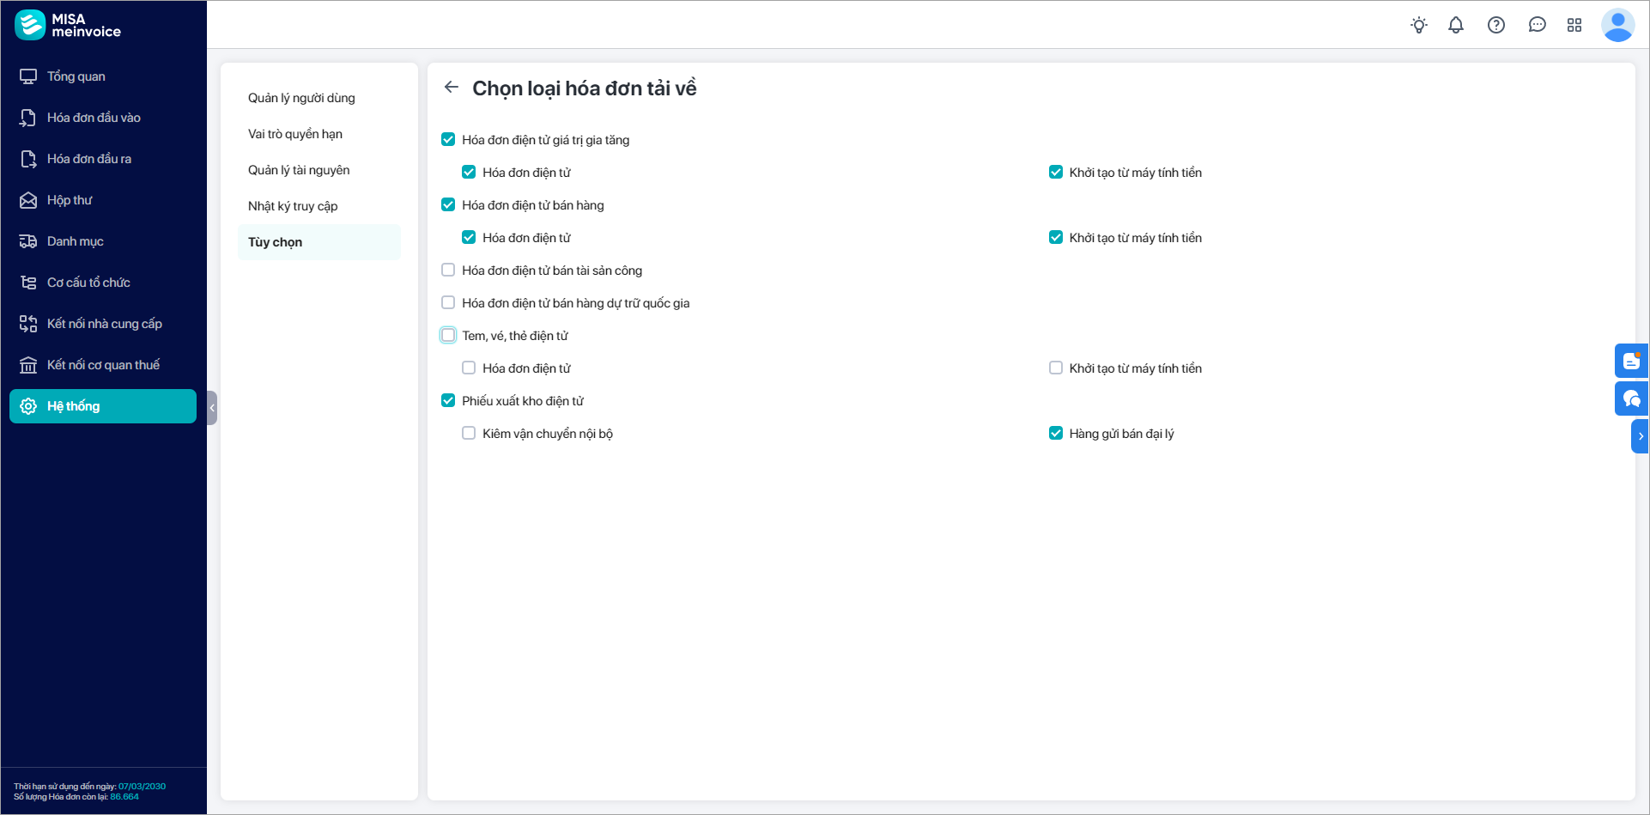Open the chat feedback icon
The width and height of the screenshot is (1650, 815).
pyautogui.click(x=1537, y=25)
